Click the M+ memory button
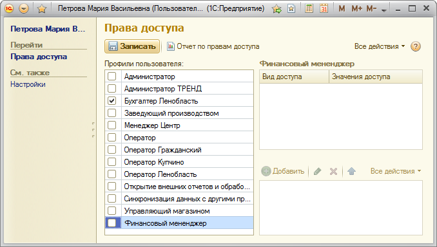Screen dimensions: 437x247 pos(356,9)
